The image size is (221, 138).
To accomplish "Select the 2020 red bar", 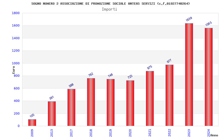I will click(x=130, y=103).
